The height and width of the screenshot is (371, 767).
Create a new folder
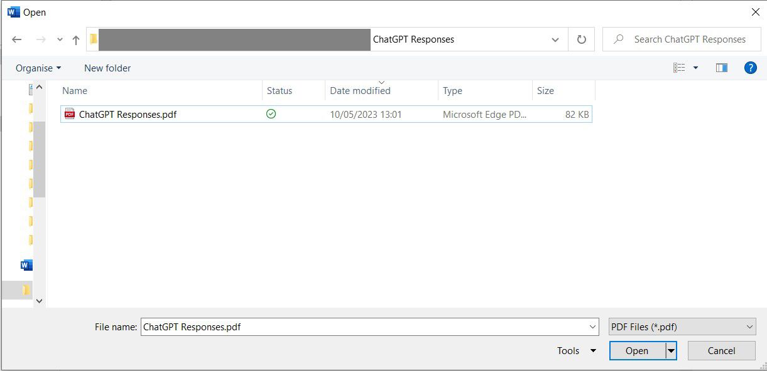107,68
